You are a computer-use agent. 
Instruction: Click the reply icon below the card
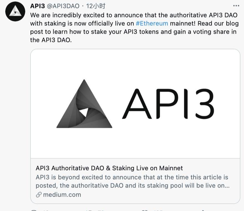tap(34, 210)
